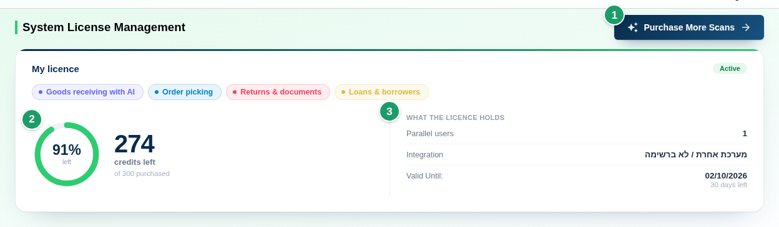Select the Returns & documents tag
This screenshot has height=227, width=779.
click(x=278, y=92)
